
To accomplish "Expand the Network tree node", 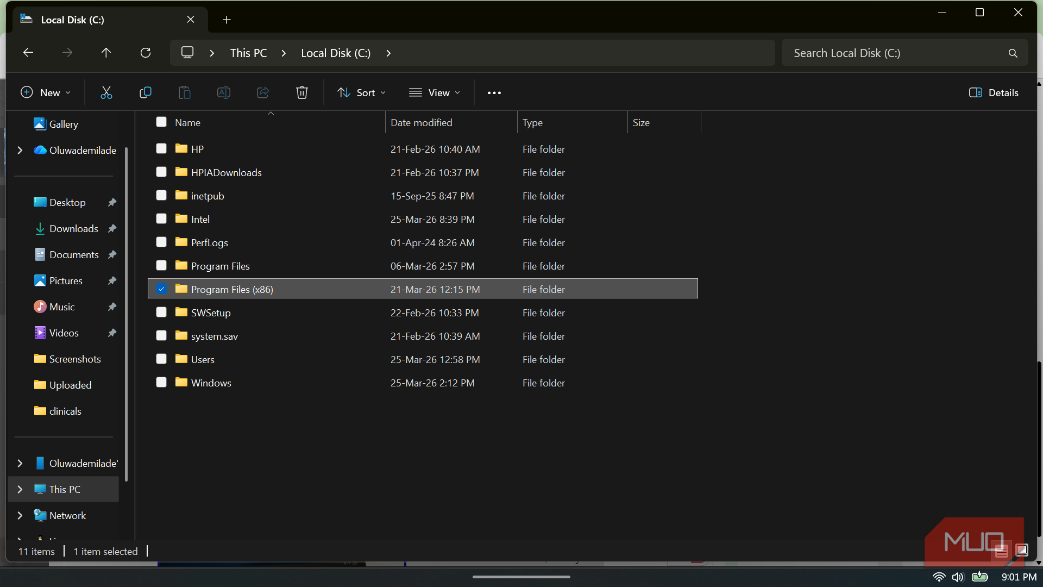I will coord(20,515).
